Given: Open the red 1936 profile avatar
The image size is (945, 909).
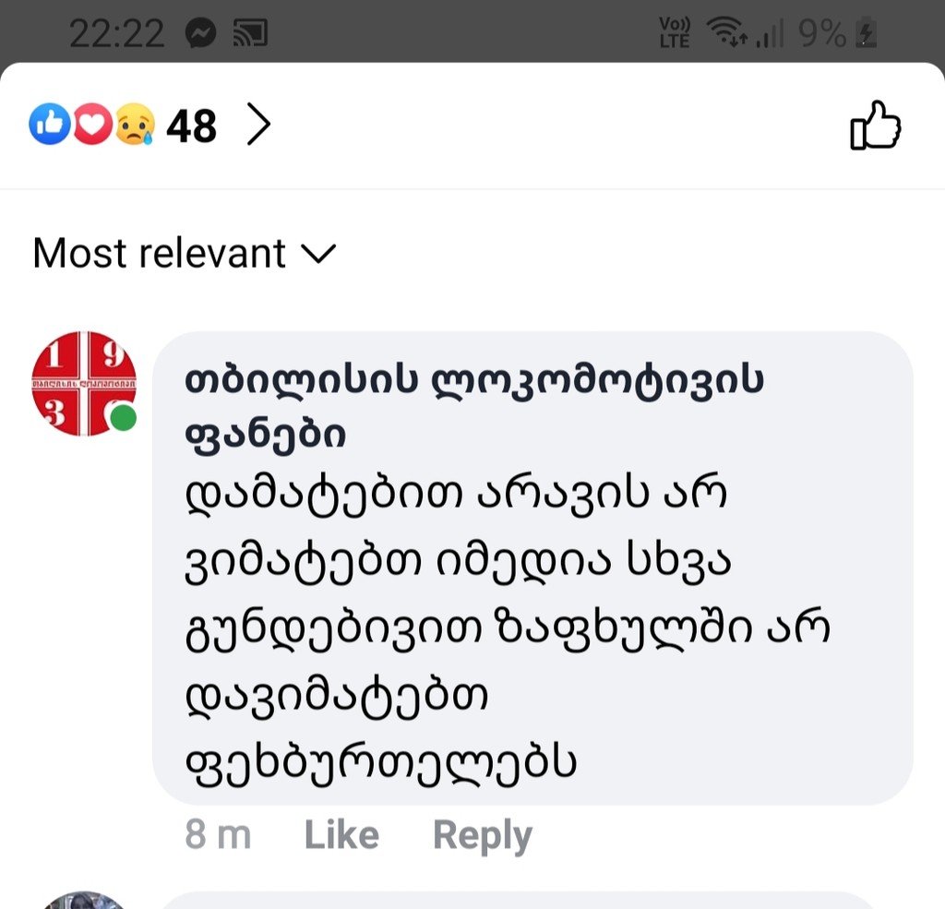Looking at the screenshot, I should (84, 383).
